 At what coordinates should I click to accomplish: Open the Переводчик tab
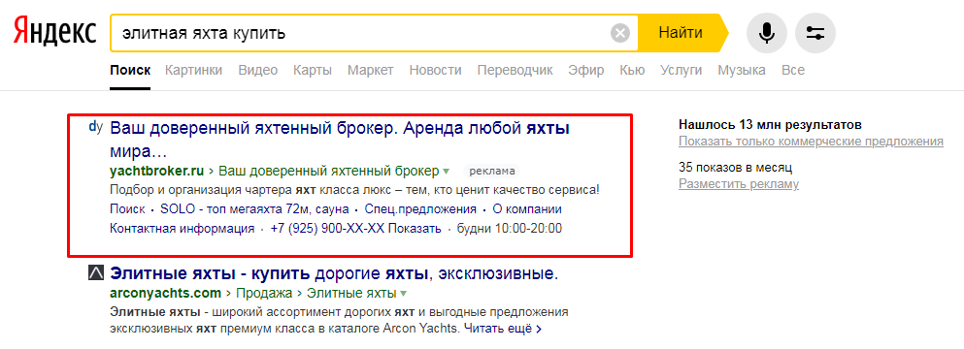coord(515,70)
